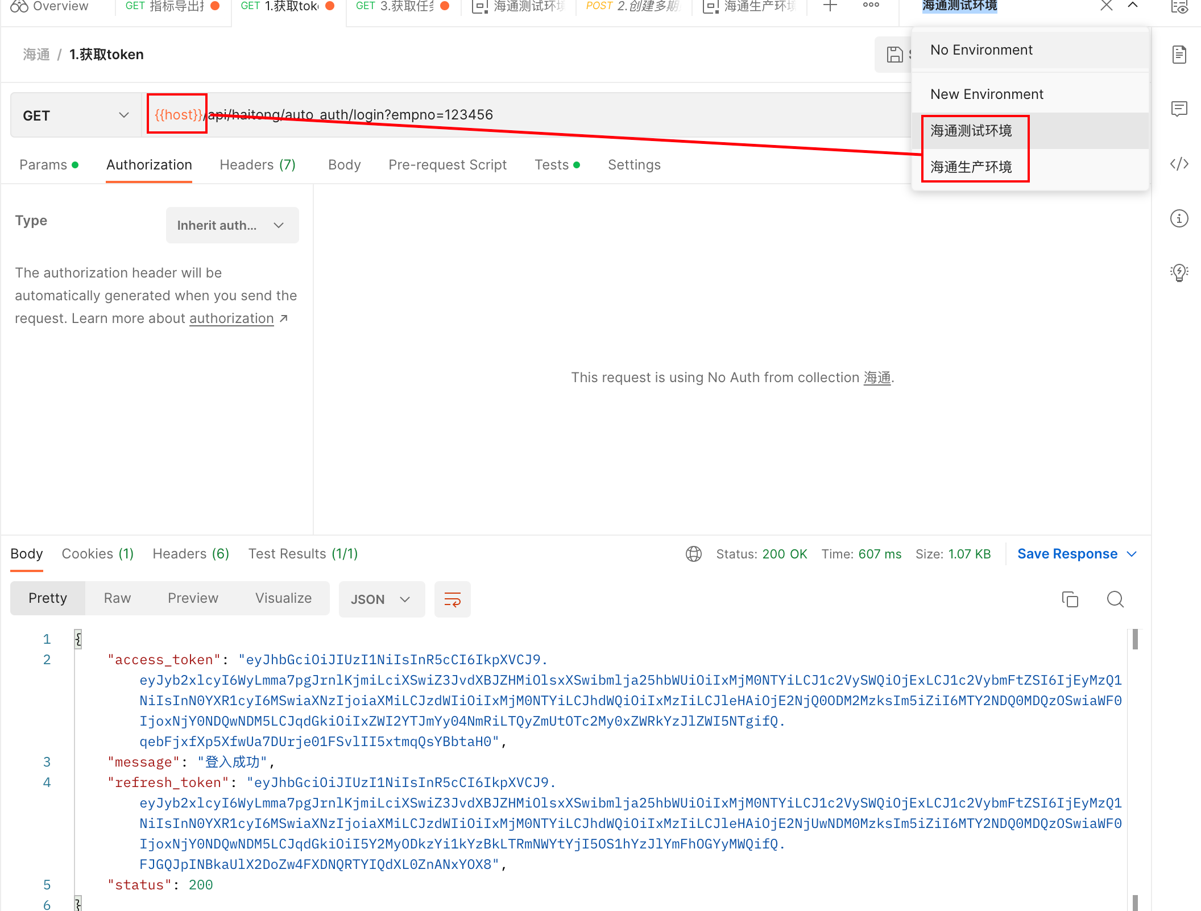Switch response view to Preview
This screenshot has height=911, width=1201.
(x=193, y=598)
